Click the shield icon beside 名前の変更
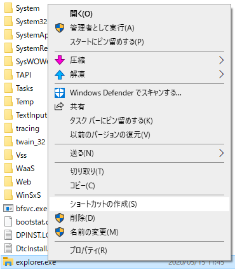 (60, 232)
